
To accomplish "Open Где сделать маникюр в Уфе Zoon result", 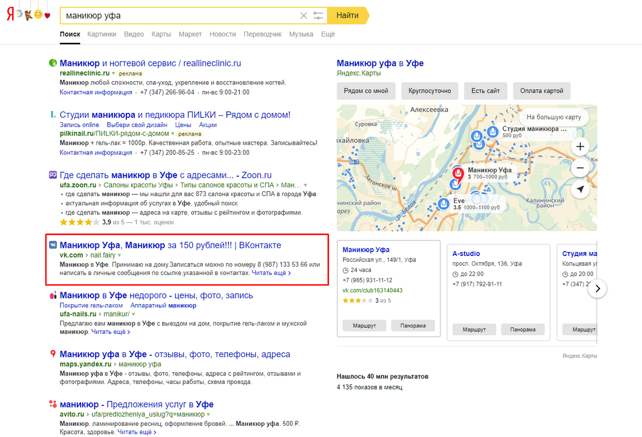I will (166, 175).
